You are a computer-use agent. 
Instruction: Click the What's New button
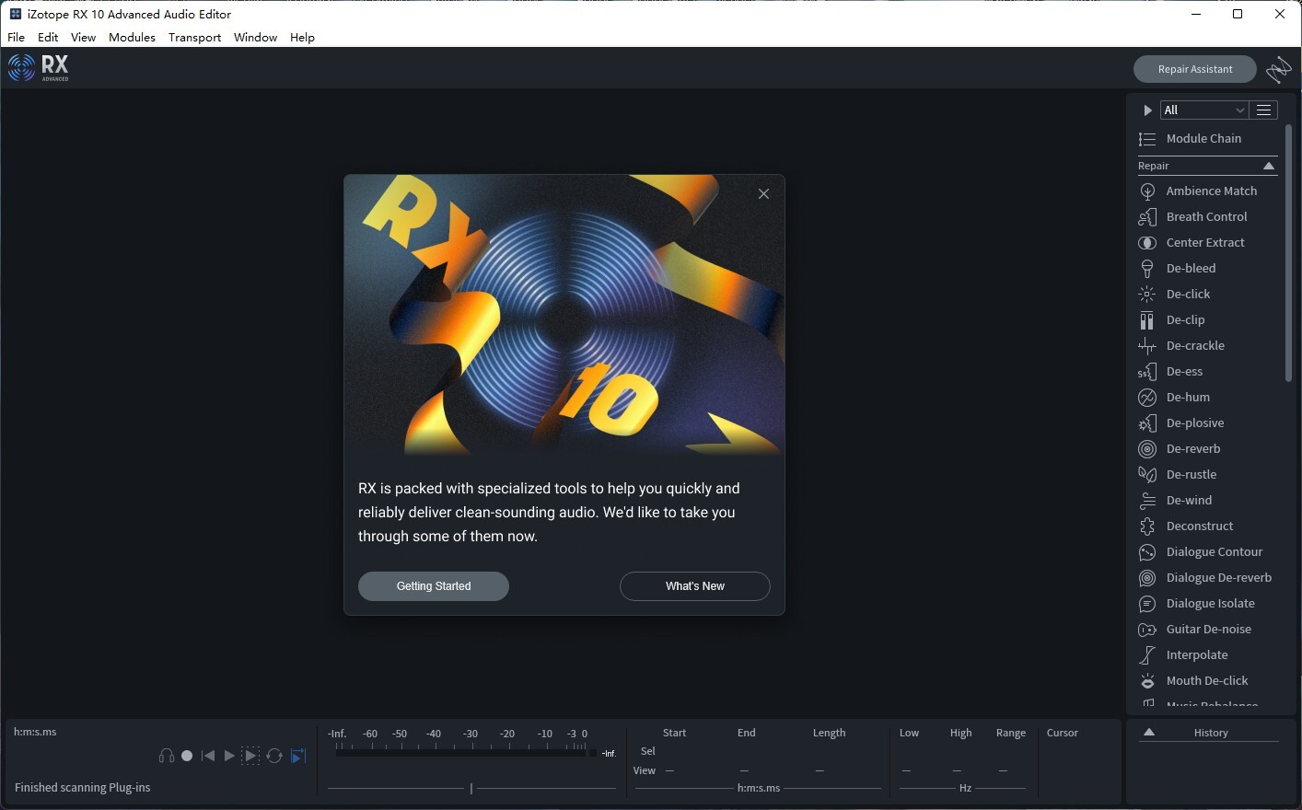(695, 586)
